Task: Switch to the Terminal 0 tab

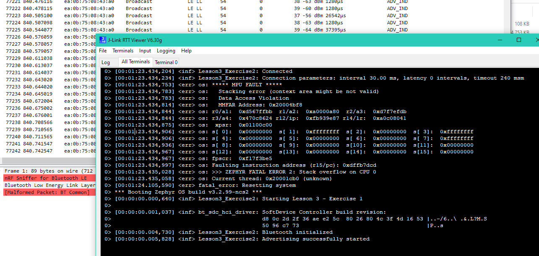Action: [166, 62]
